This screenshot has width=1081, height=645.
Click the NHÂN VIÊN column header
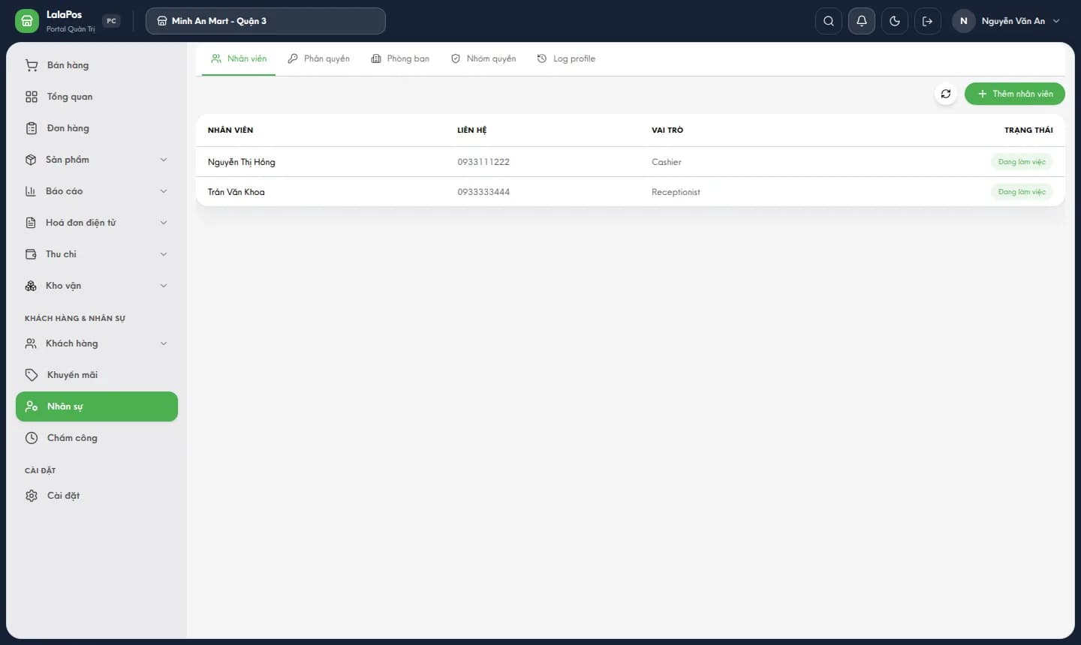pos(230,130)
